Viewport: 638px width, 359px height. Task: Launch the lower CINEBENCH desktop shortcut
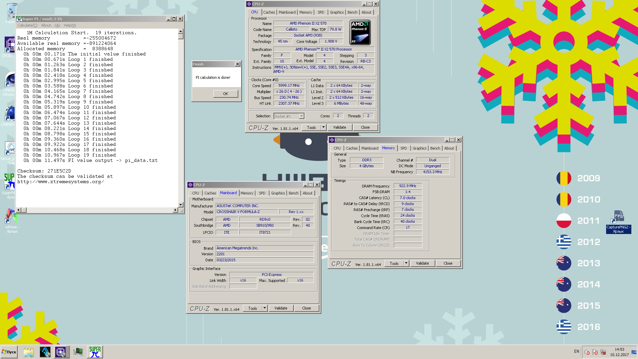(x=9, y=116)
